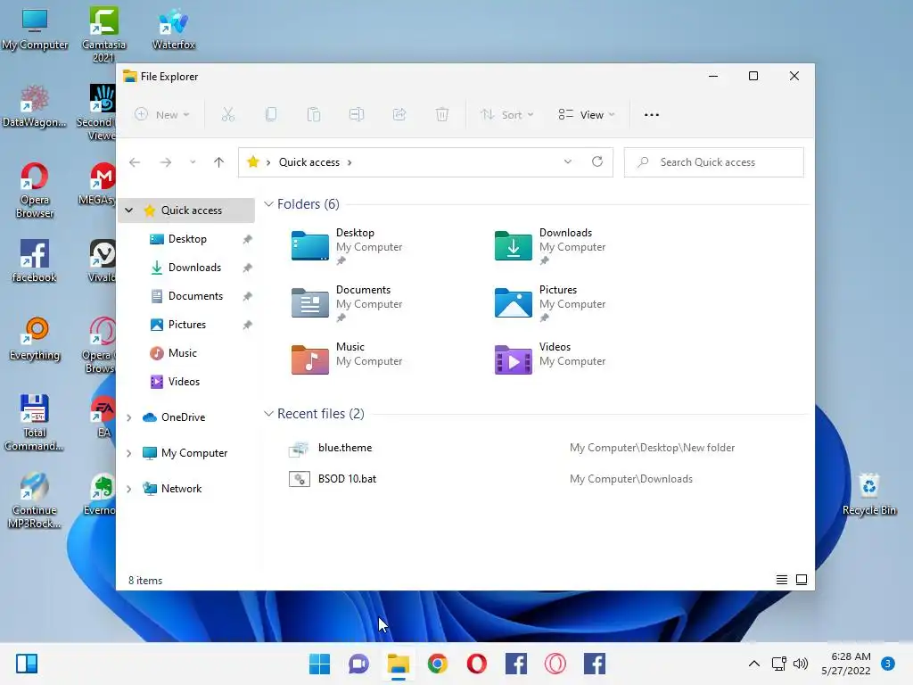
Task: Open Chat icon on the taskbar
Action: tap(358, 664)
